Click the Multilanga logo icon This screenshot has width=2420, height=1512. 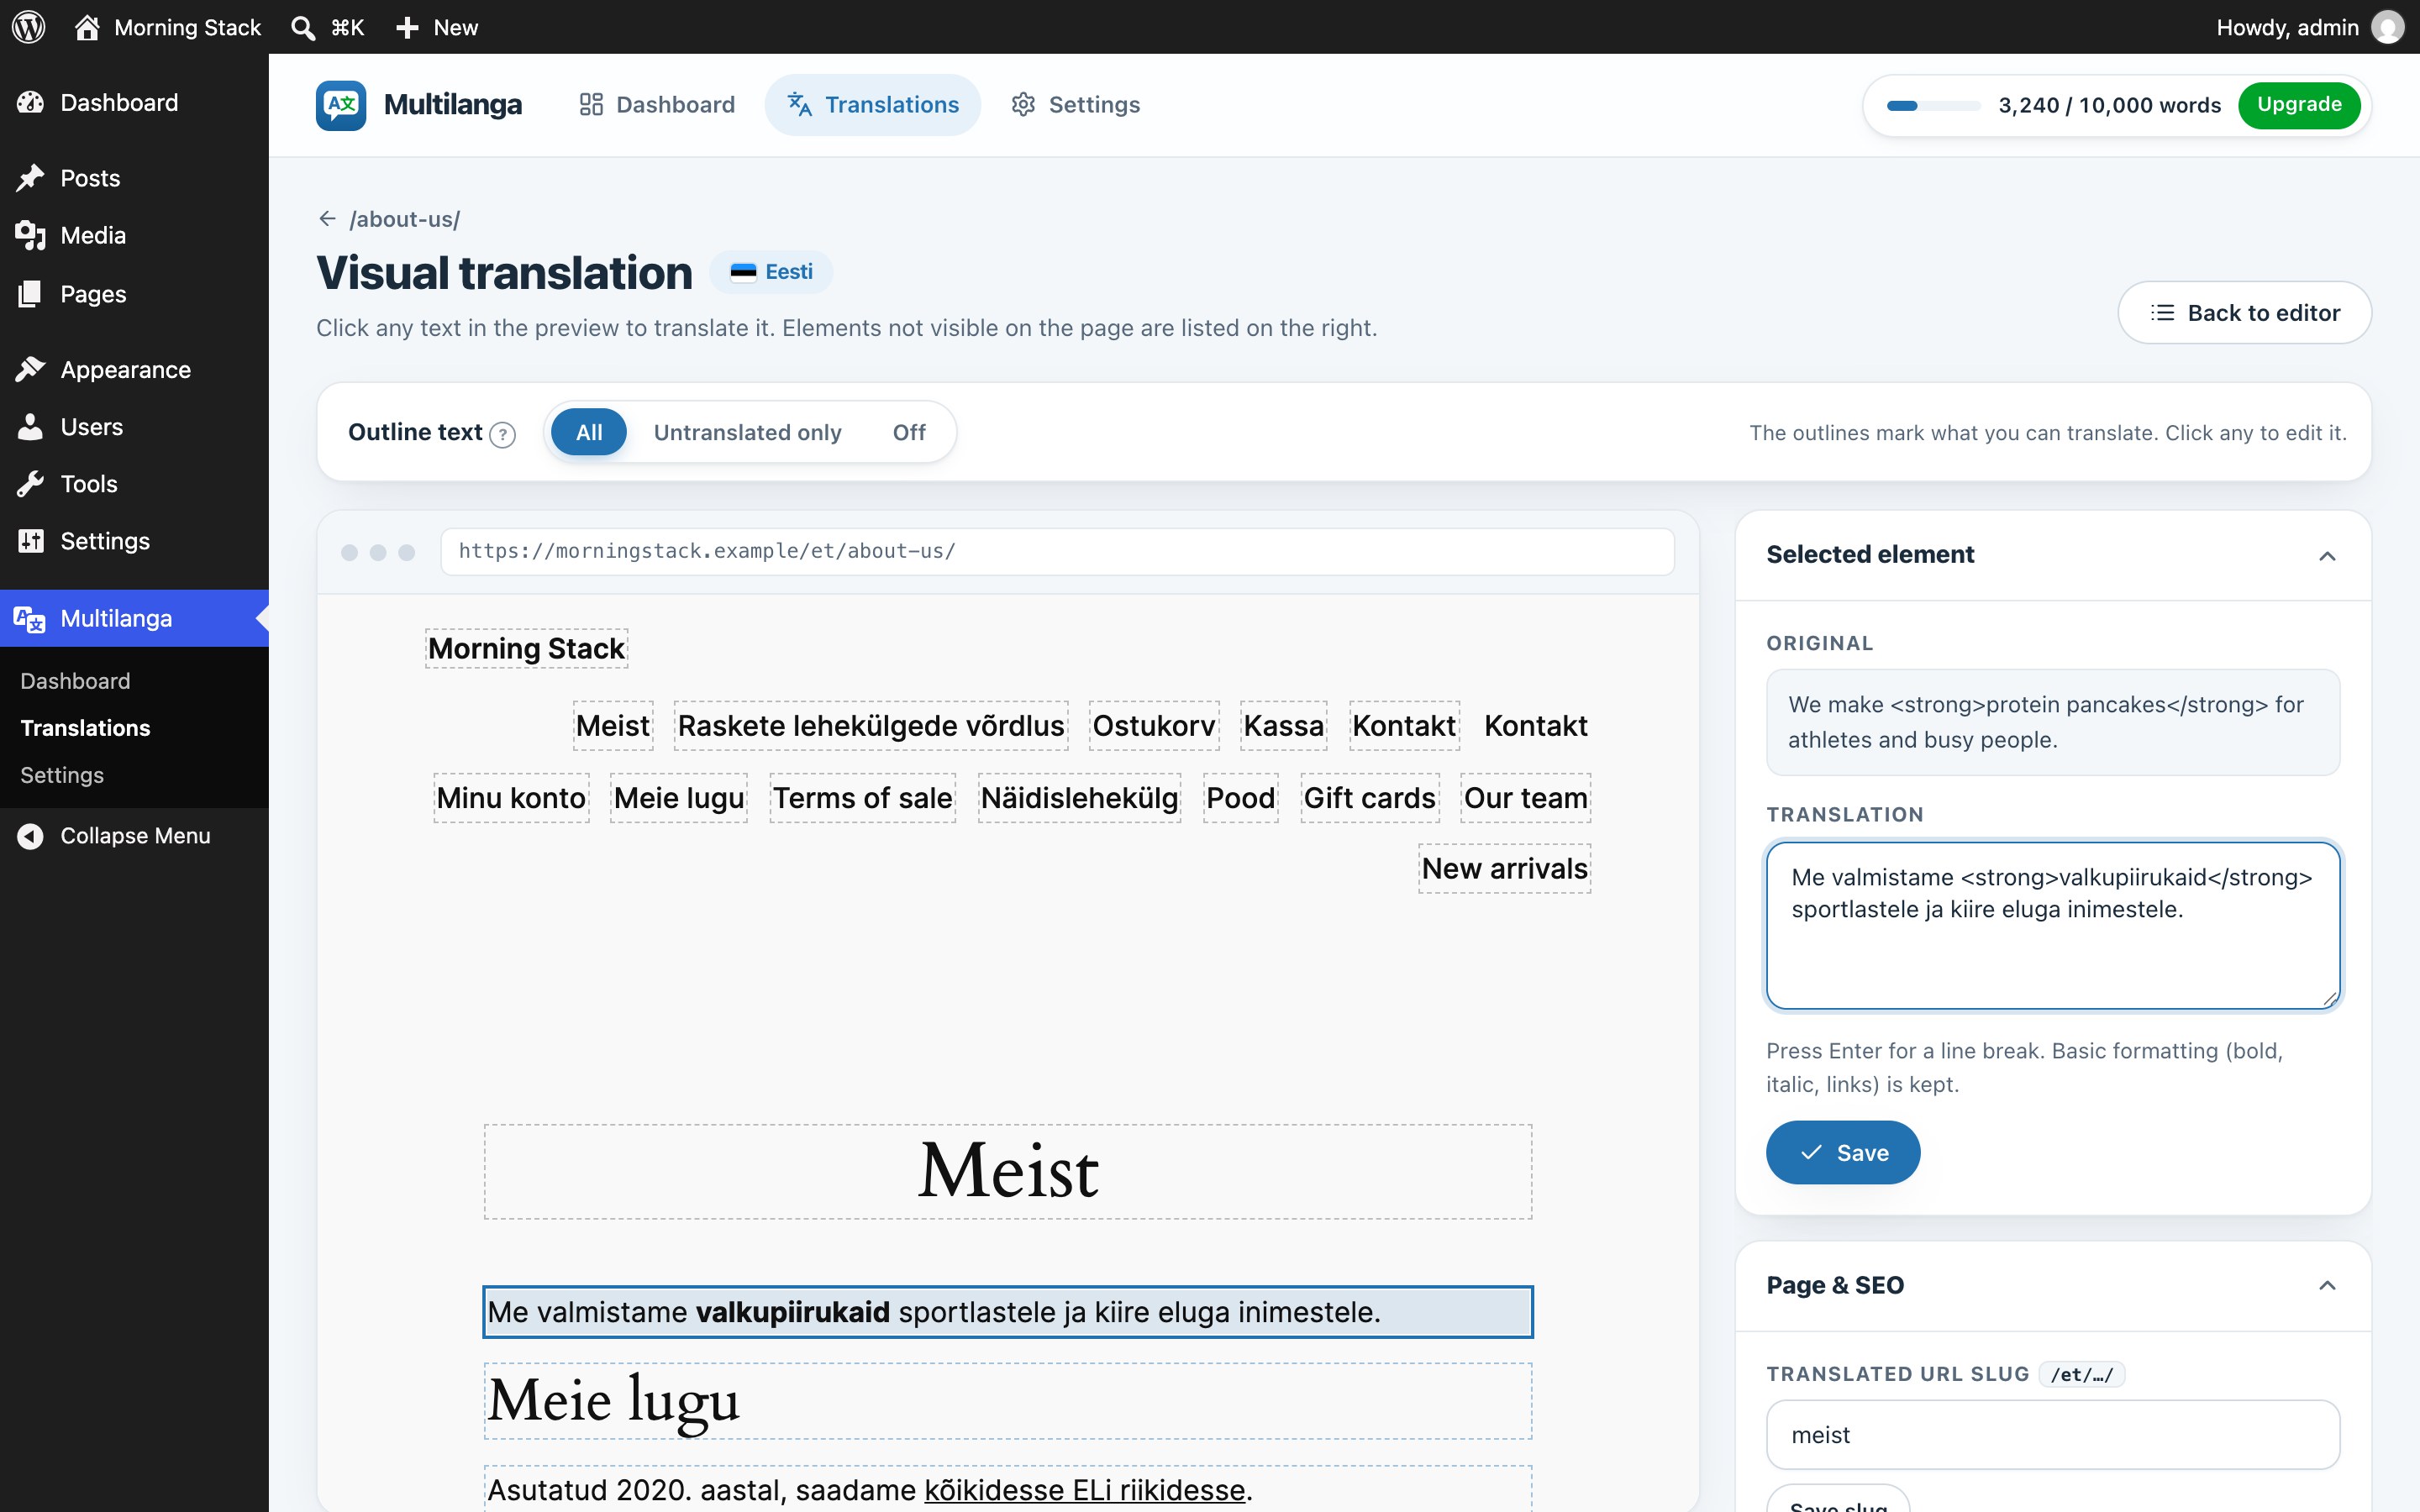point(341,105)
